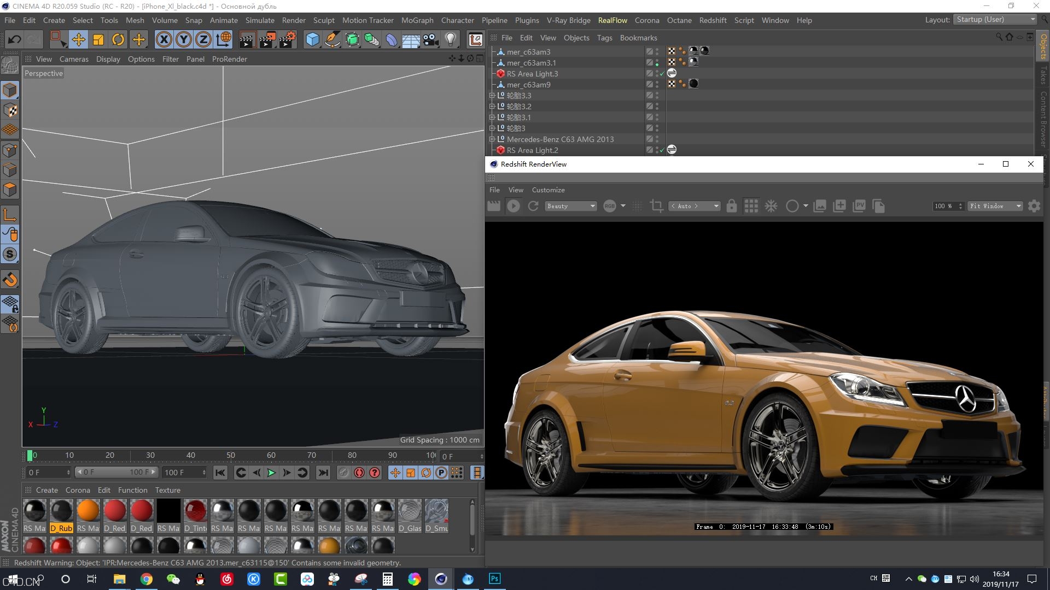Toggle X axis lock
This screenshot has width=1050, height=590.
pos(164,39)
